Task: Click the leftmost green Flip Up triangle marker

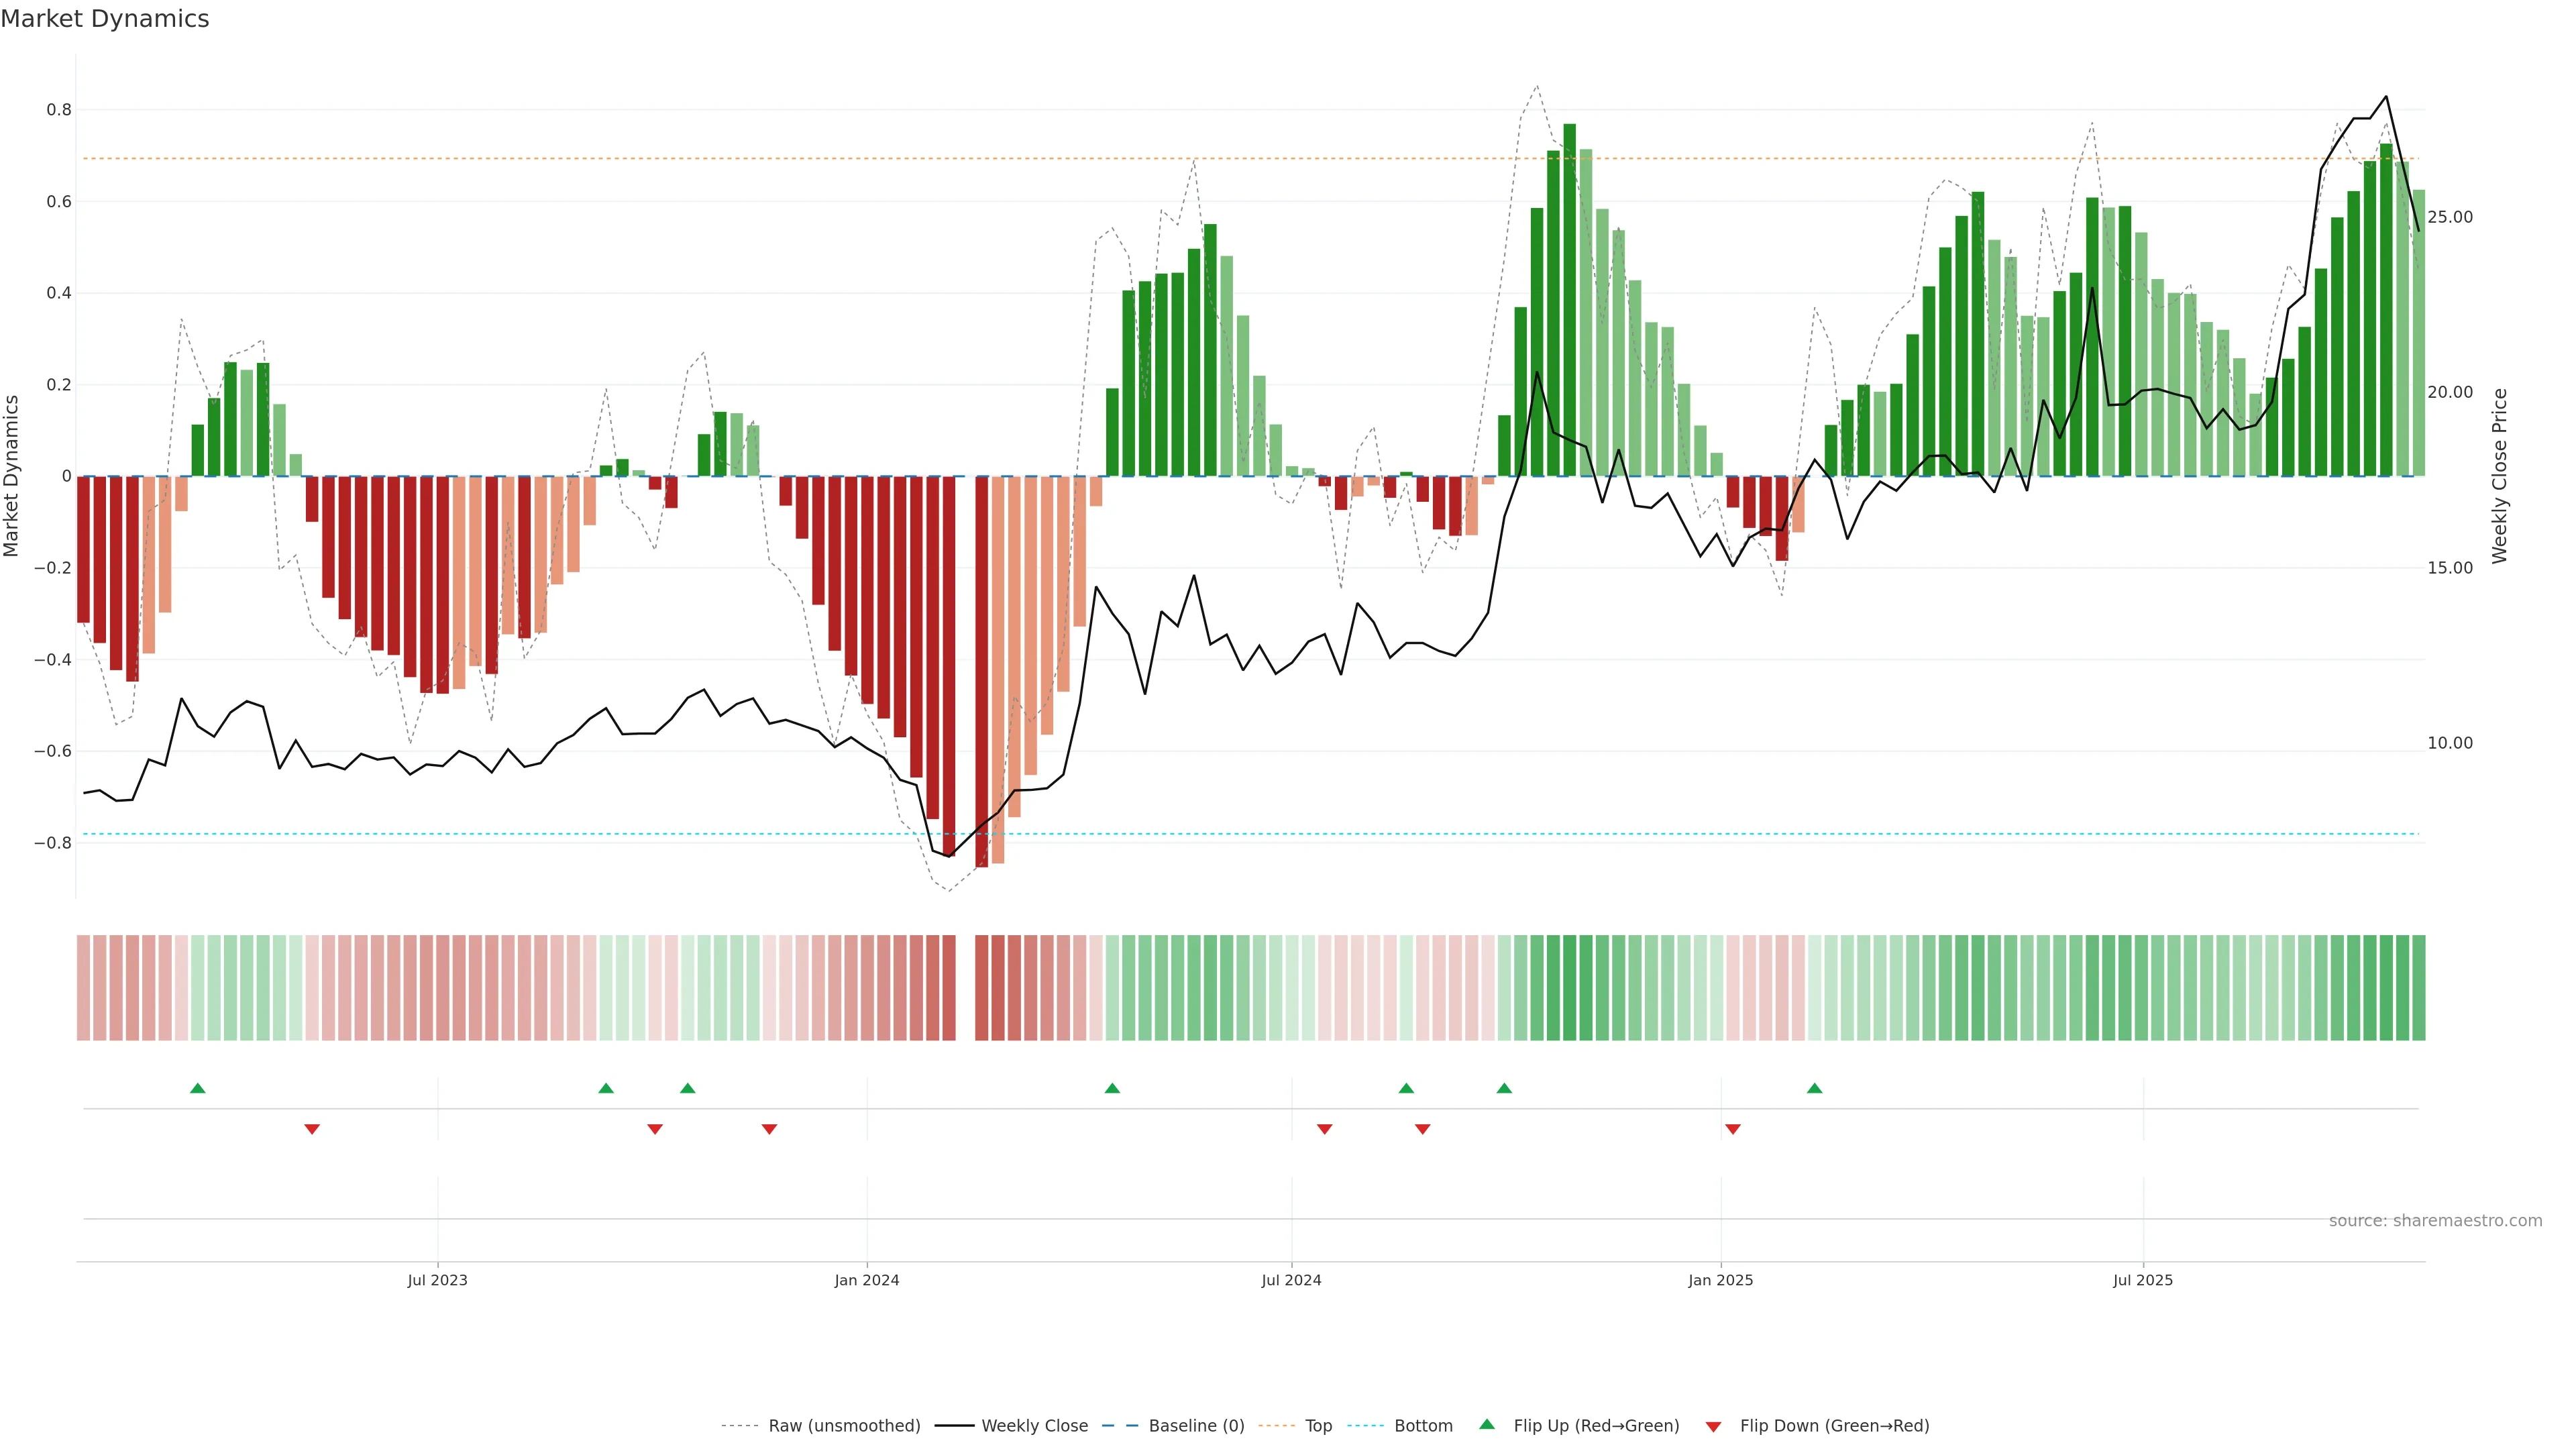Action: point(198,1088)
